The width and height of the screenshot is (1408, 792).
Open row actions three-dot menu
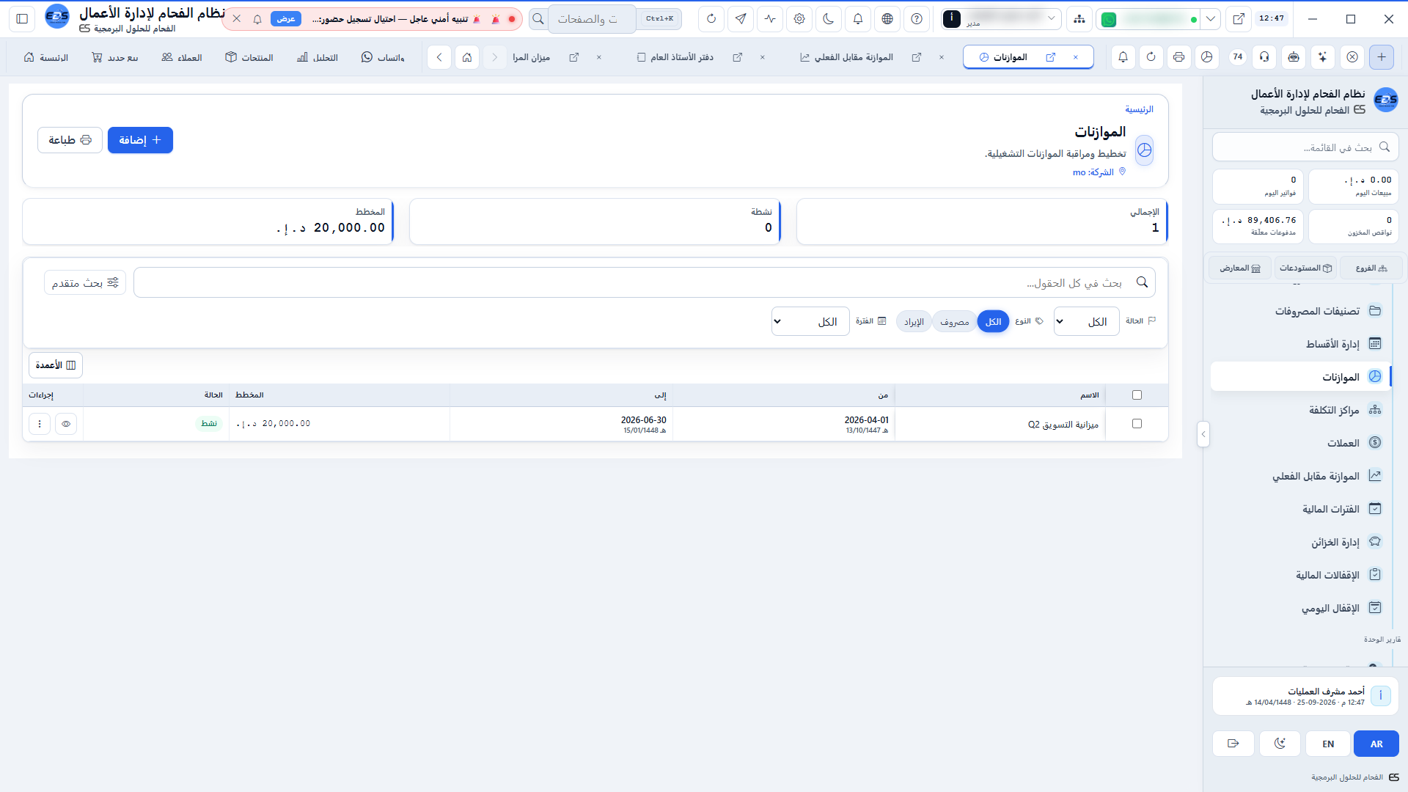pyautogui.click(x=40, y=424)
